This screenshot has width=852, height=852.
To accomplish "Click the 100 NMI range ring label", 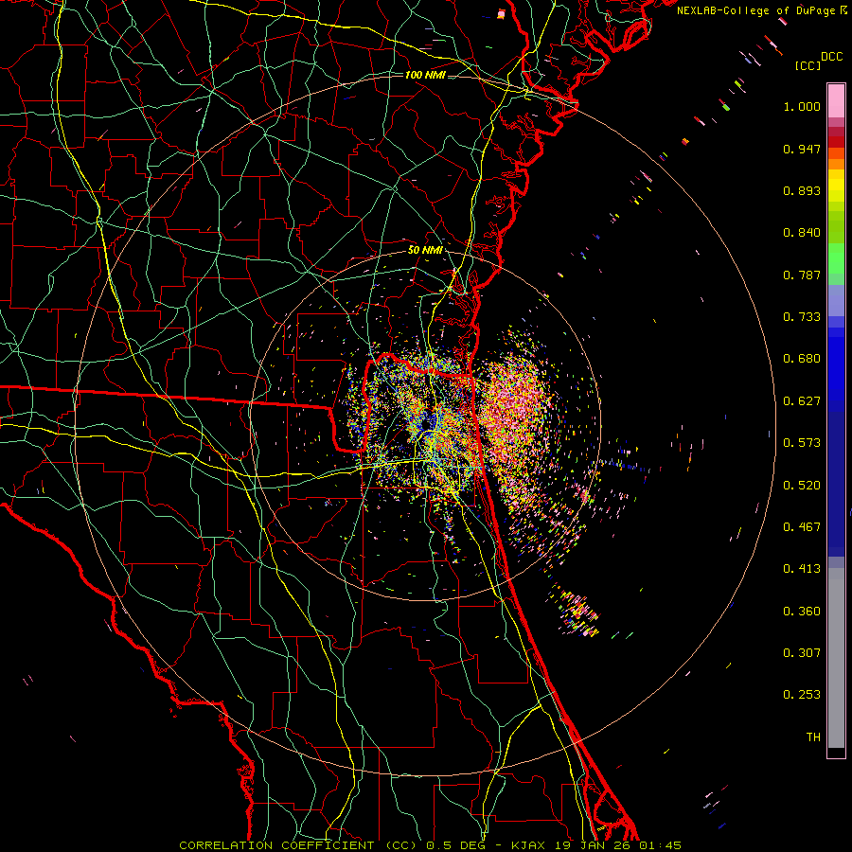I will click(x=424, y=75).
